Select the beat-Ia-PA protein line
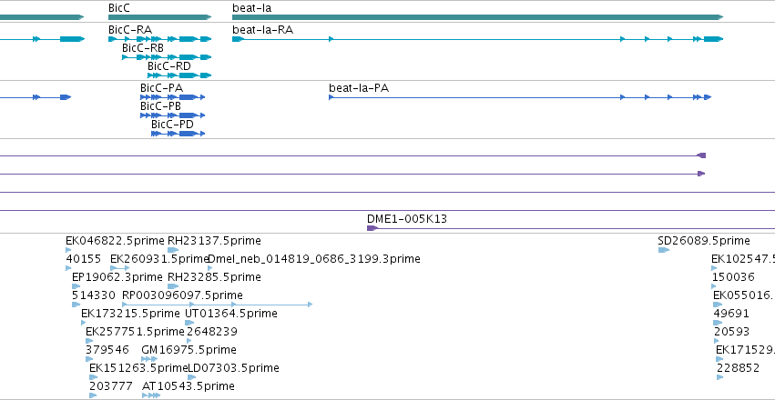 (x=520, y=97)
